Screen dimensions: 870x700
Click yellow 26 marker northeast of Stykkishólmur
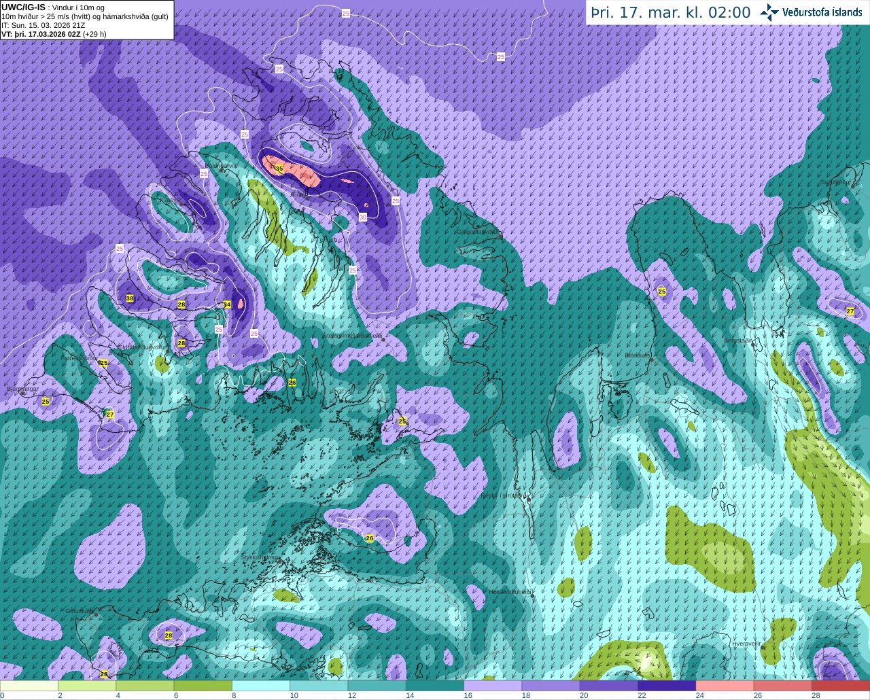coord(370,538)
